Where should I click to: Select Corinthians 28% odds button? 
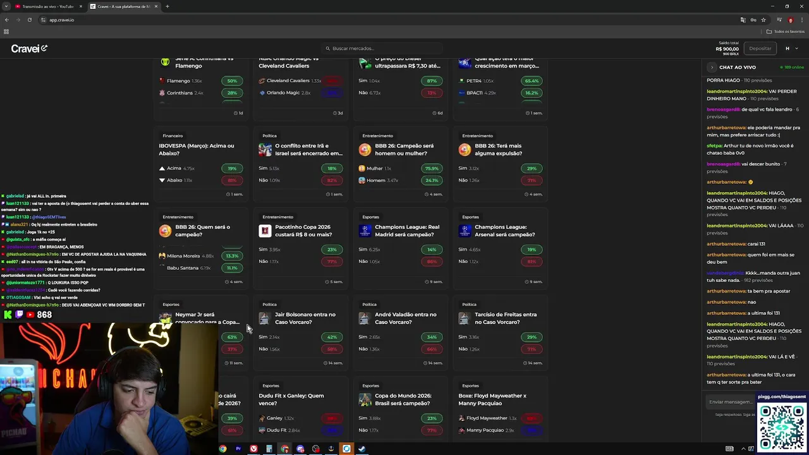(x=232, y=93)
